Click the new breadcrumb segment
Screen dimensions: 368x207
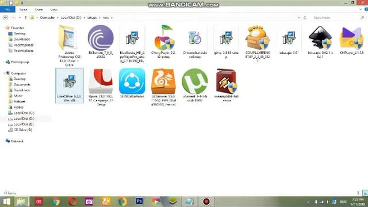pyautogui.click(x=106, y=18)
